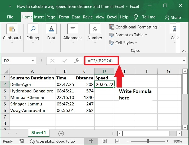Add a new sheet with plus icon
189x145 pixels.
point(61,133)
